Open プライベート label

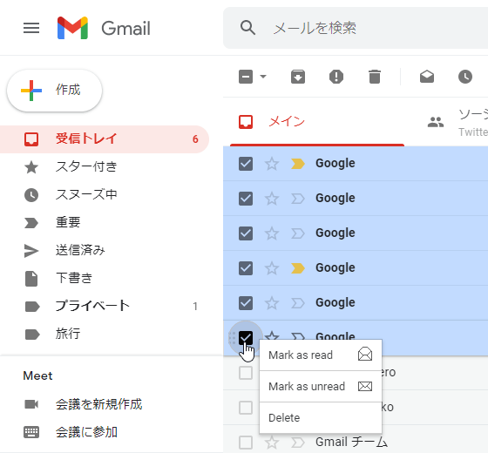pos(105,306)
